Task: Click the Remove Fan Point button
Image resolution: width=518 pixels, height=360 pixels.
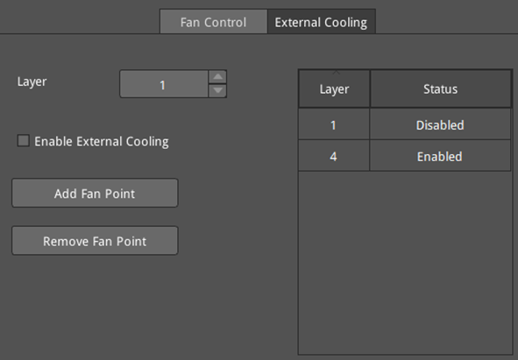Action: (x=95, y=241)
